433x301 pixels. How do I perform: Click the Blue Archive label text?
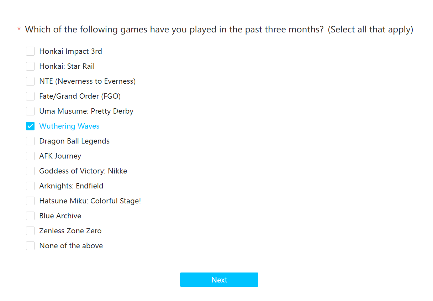click(60, 216)
